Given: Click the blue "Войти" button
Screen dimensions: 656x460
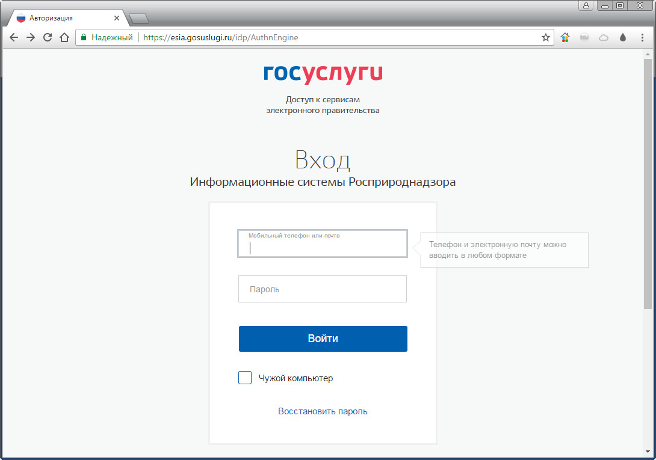Looking at the screenshot, I should tap(323, 339).
